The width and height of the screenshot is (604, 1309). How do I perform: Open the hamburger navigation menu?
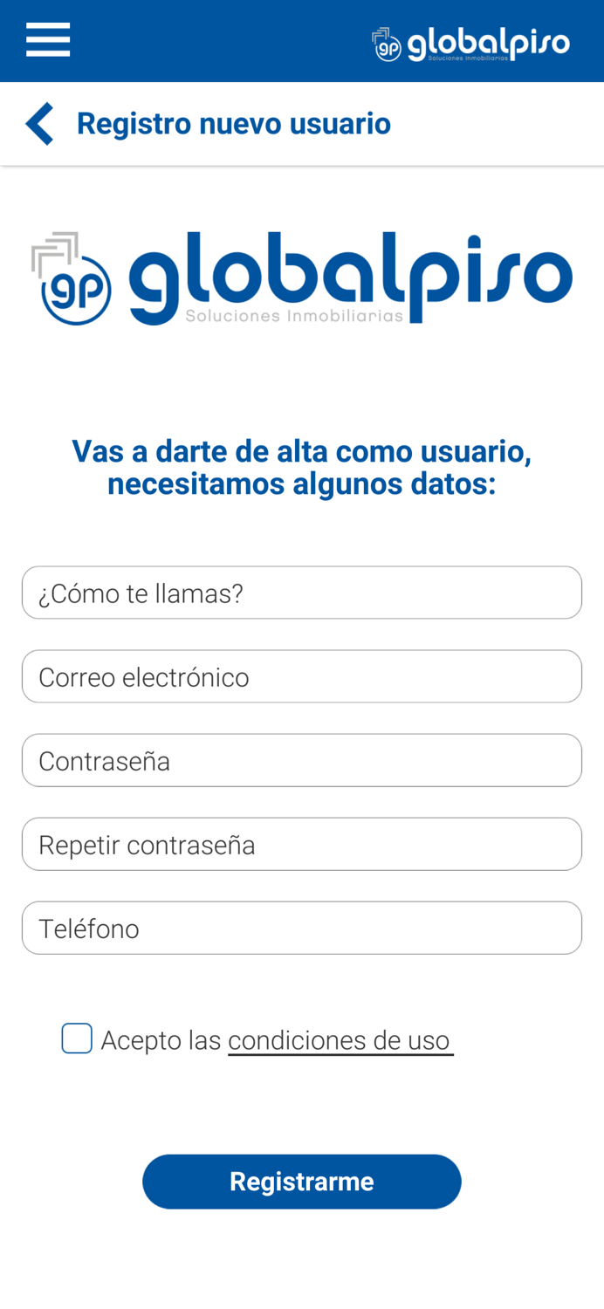point(47,38)
